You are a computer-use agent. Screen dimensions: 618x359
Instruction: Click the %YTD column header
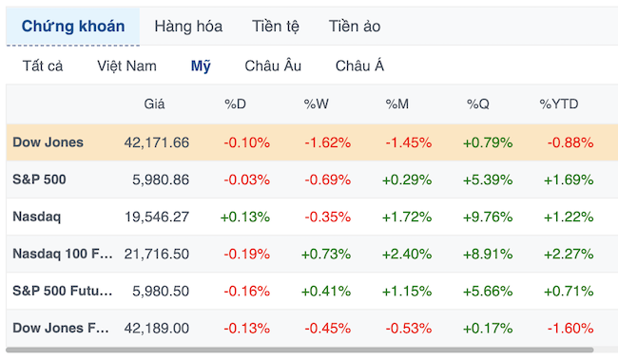559,104
